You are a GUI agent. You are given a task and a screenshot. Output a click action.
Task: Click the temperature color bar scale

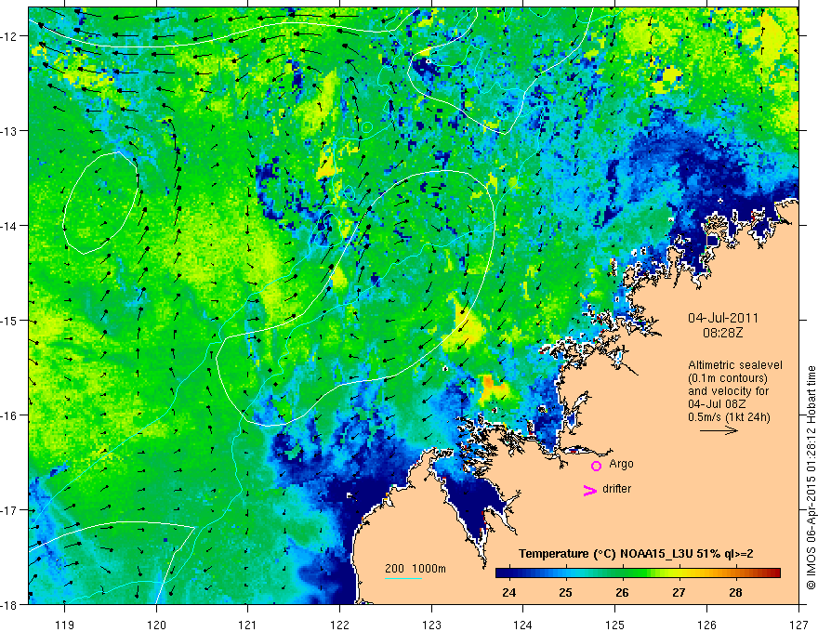tap(638, 573)
